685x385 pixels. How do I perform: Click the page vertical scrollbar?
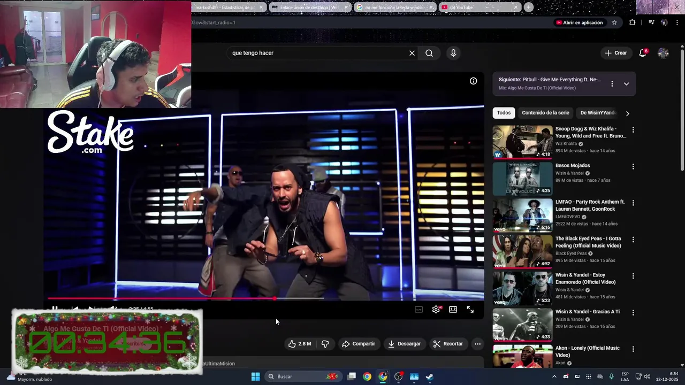coord(682,110)
